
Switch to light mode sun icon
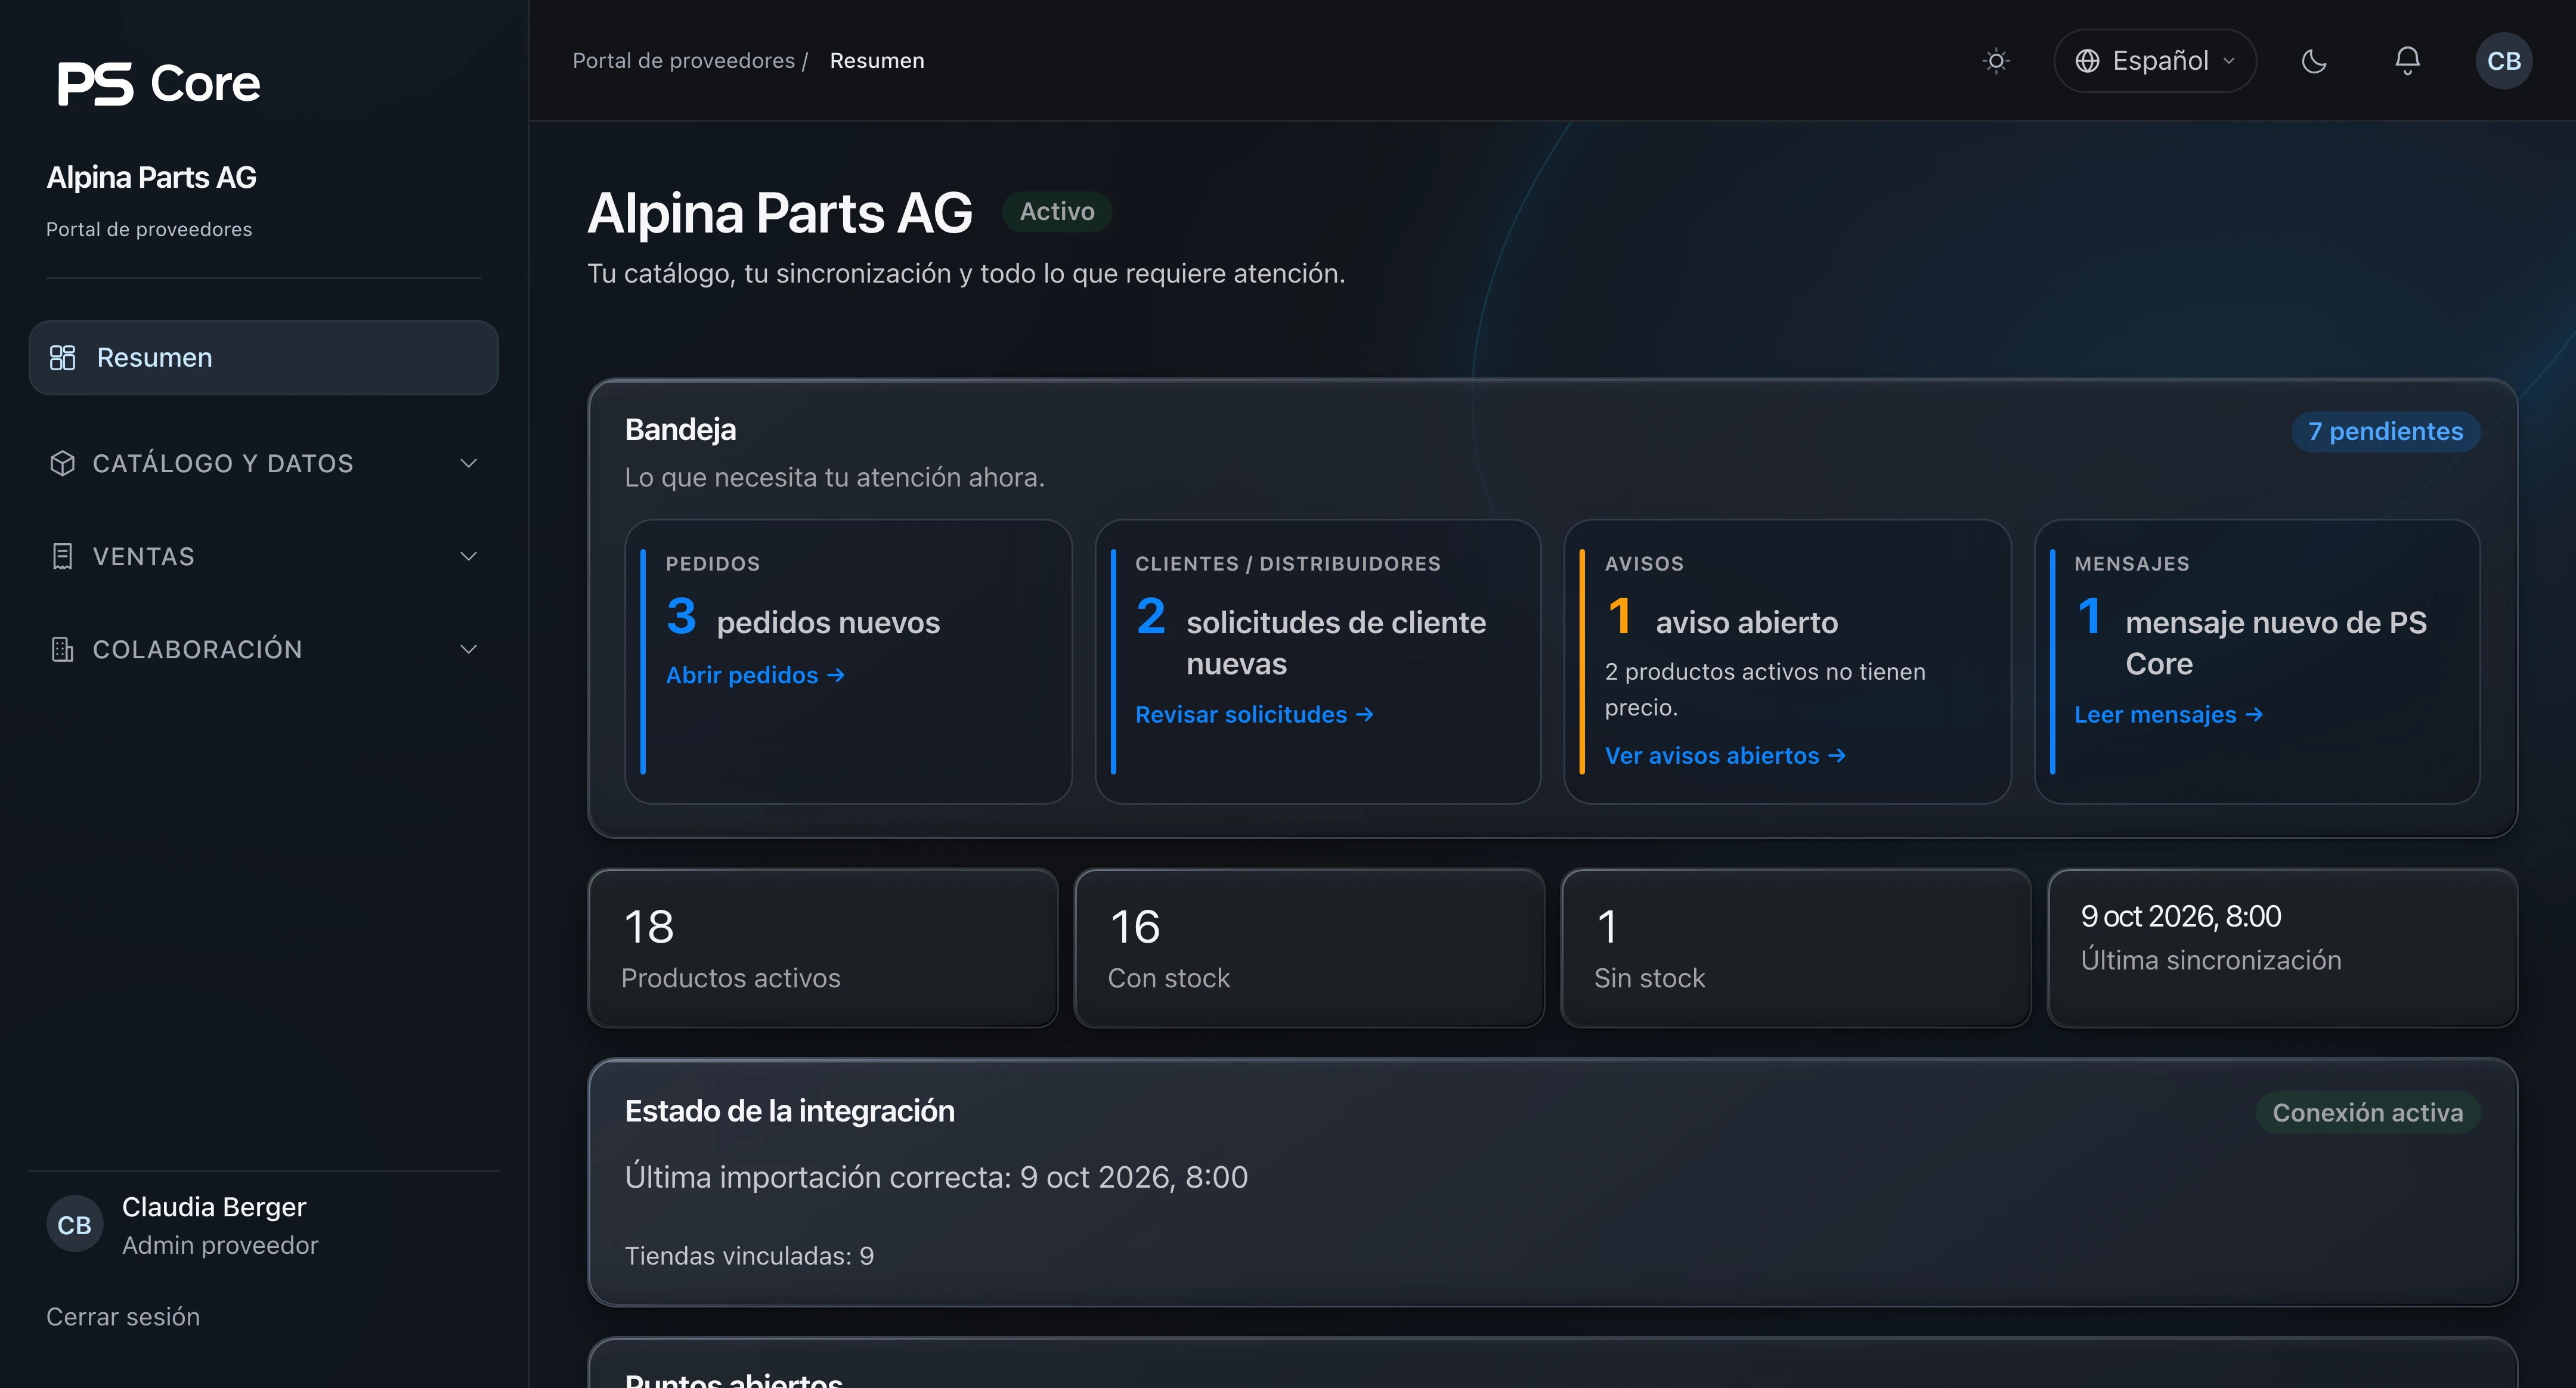point(1996,61)
